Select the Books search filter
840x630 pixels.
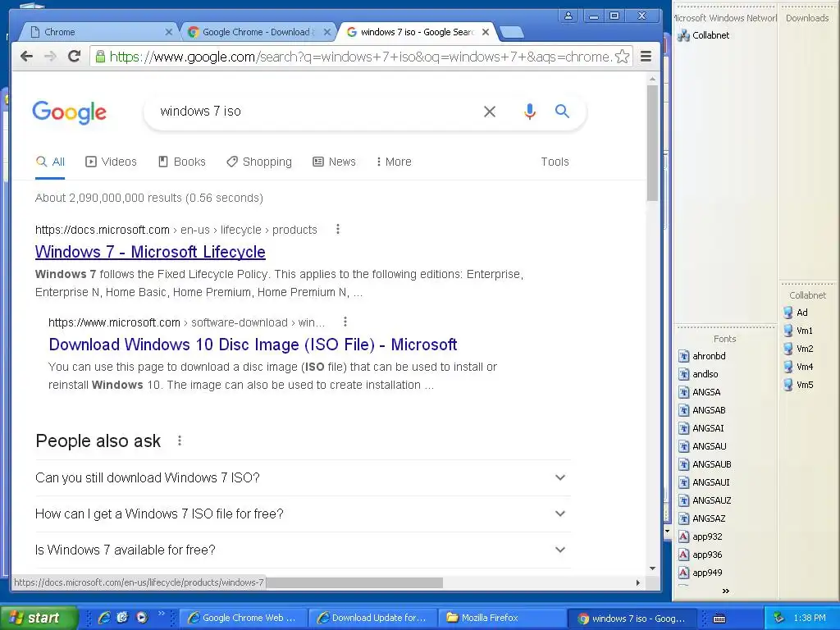click(x=182, y=162)
